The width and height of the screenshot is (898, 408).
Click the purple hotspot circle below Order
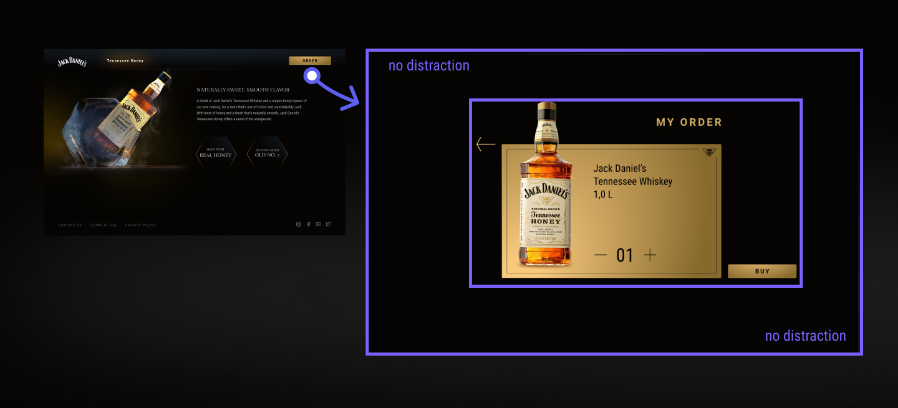(312, 76)
